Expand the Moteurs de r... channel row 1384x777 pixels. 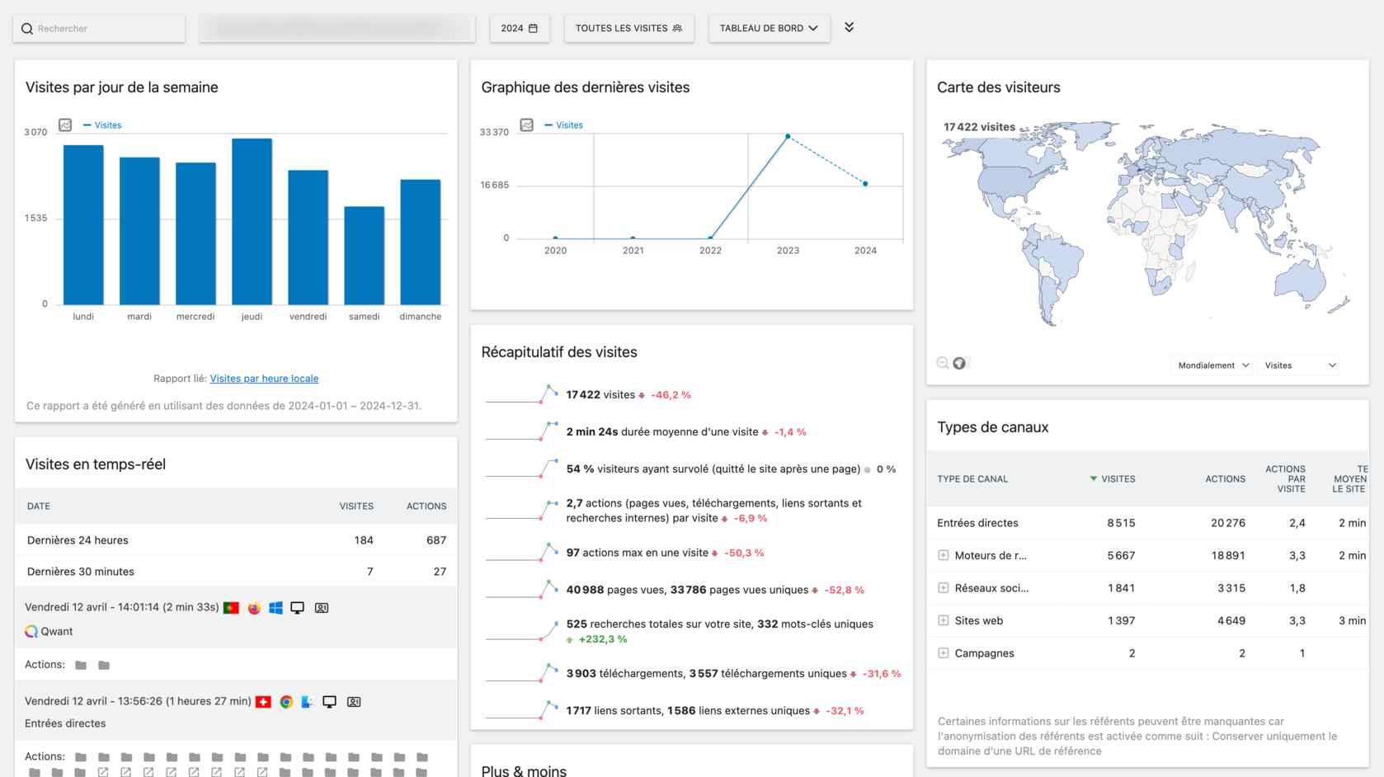click(x=943, y=555)
